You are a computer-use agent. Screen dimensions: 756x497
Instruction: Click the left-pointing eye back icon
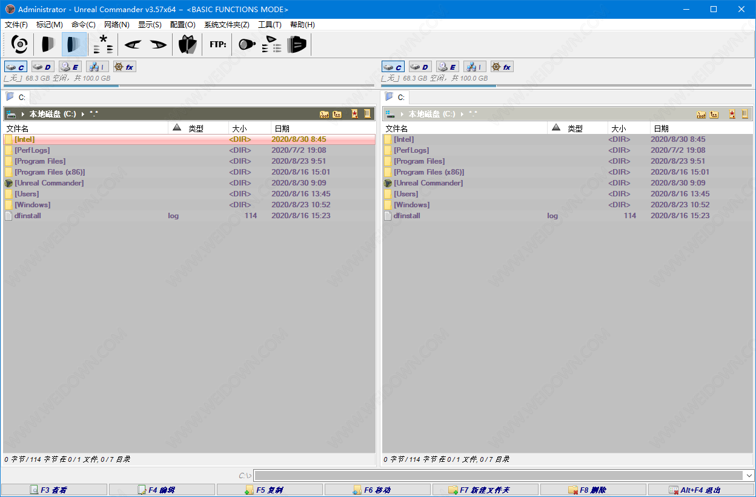[x=133, y=44]
